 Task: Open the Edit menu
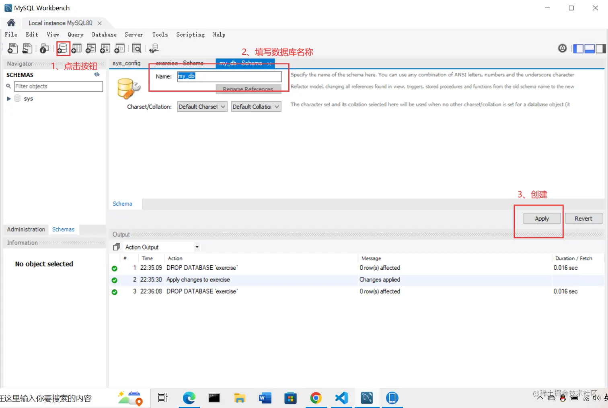click(x=32, y=35)
